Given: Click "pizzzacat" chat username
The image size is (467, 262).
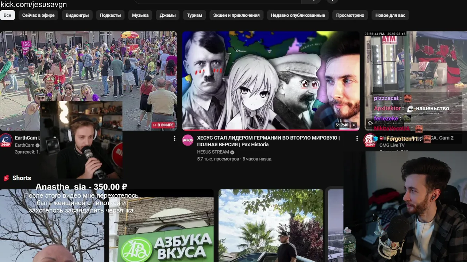Looking at the screenshot, I should [x=386, y=98].
